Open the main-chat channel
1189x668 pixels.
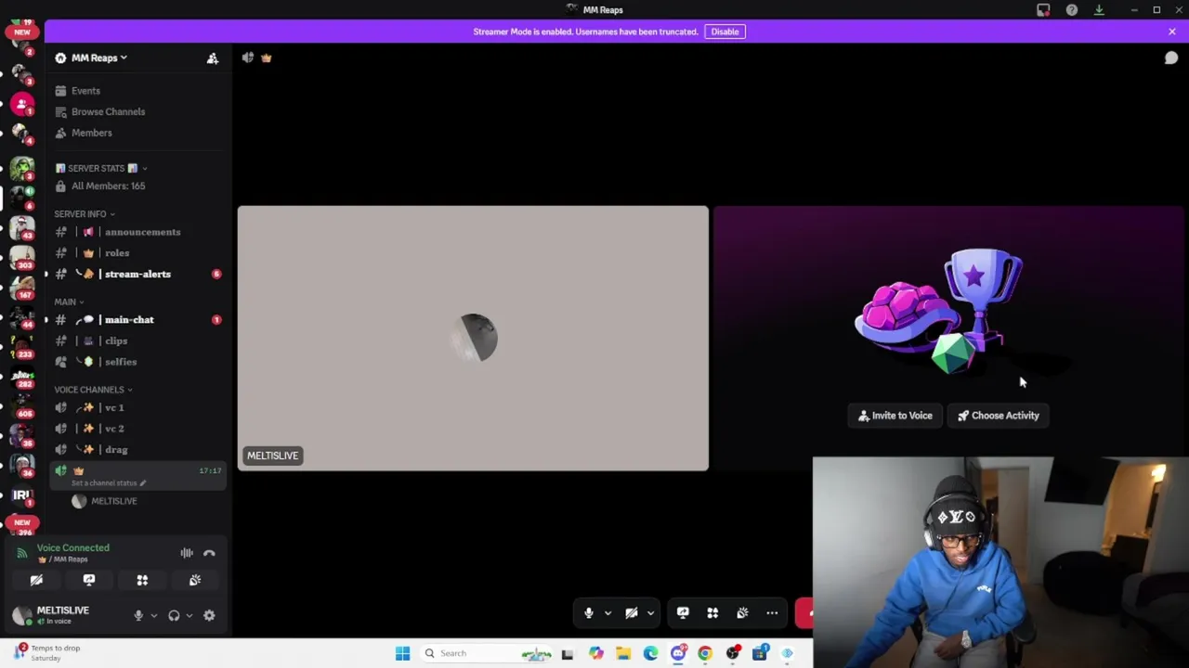(x=137, y=319)
